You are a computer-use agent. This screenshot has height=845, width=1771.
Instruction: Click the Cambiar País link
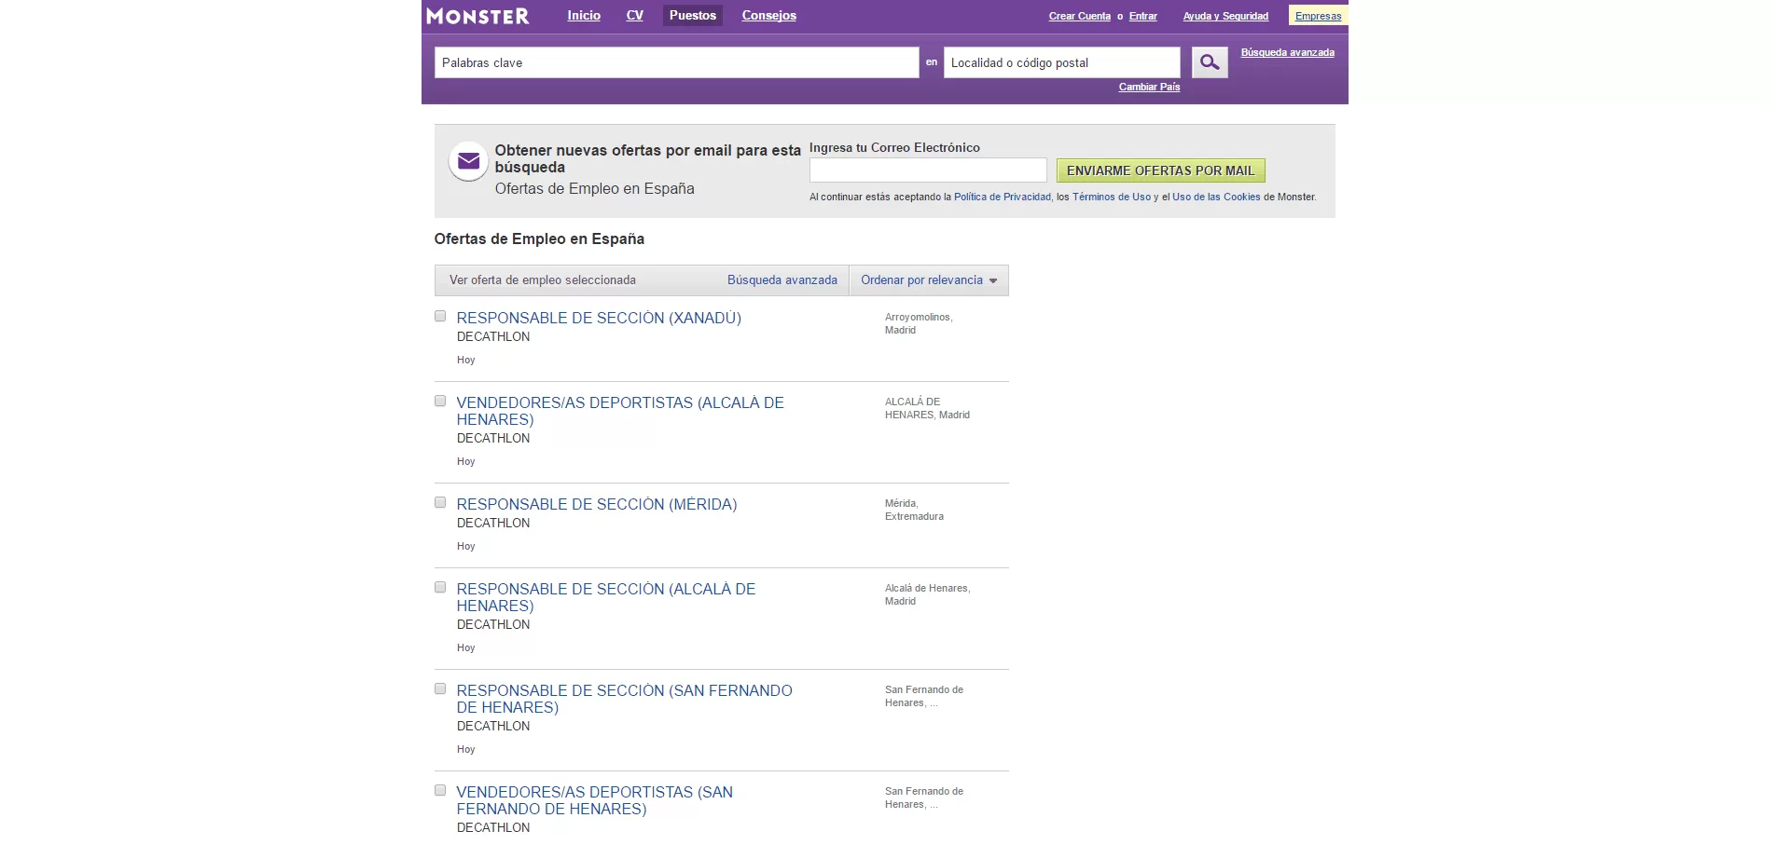coord(1149,87)
